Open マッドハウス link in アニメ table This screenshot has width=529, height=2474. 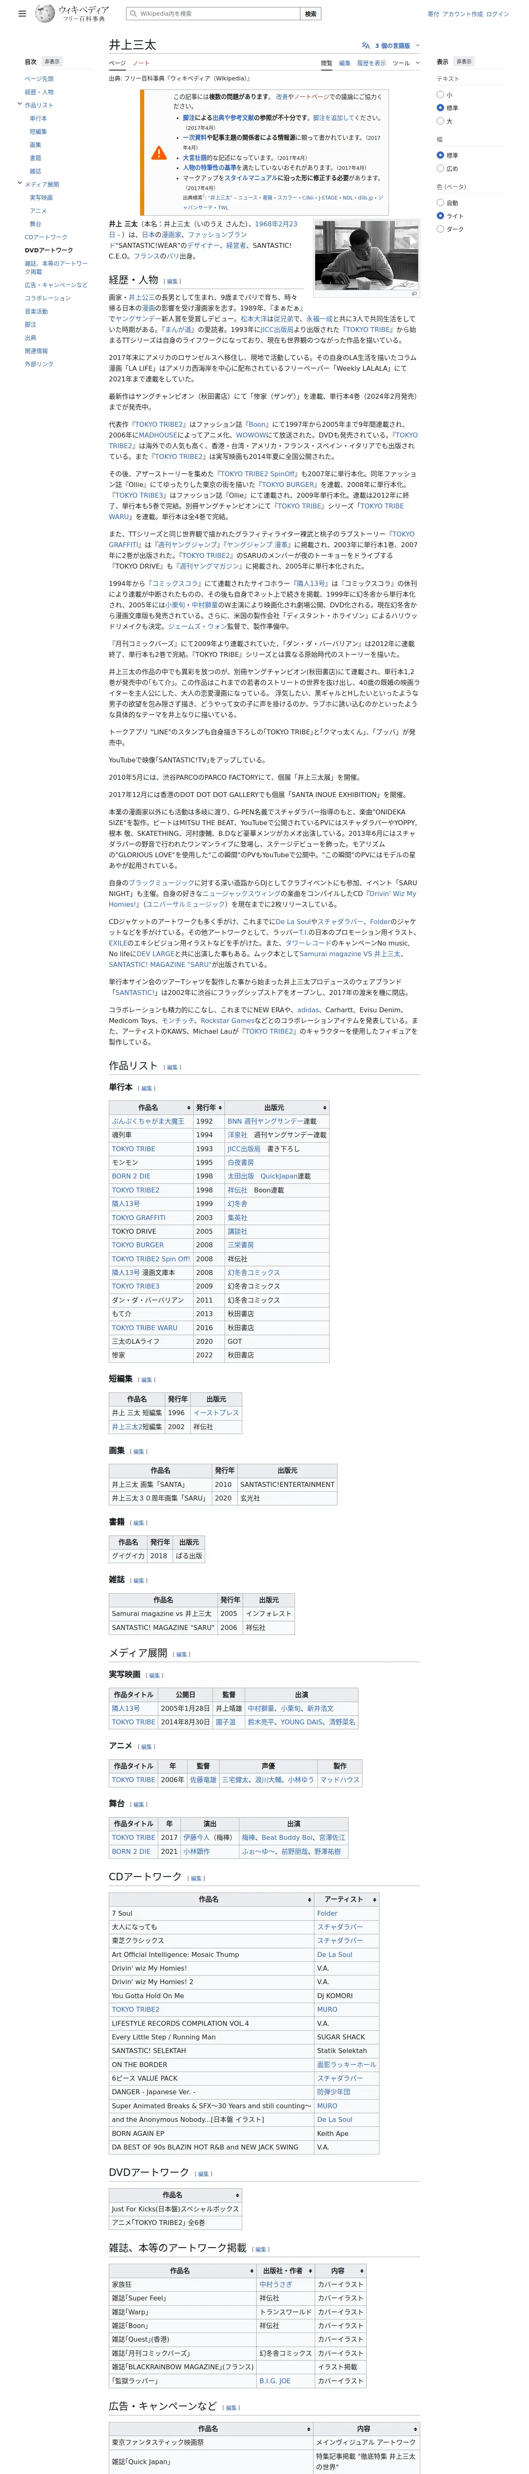pos(340,1780)
